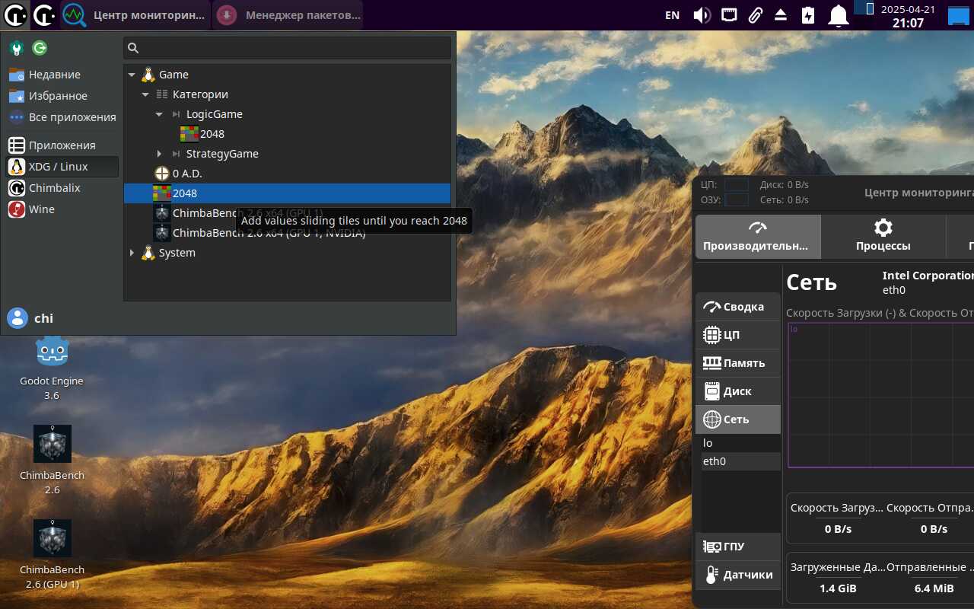974x609 pixels.
Task: Click the green logout icon in menu
Action: pyautogui.click(x=40, y=48)
